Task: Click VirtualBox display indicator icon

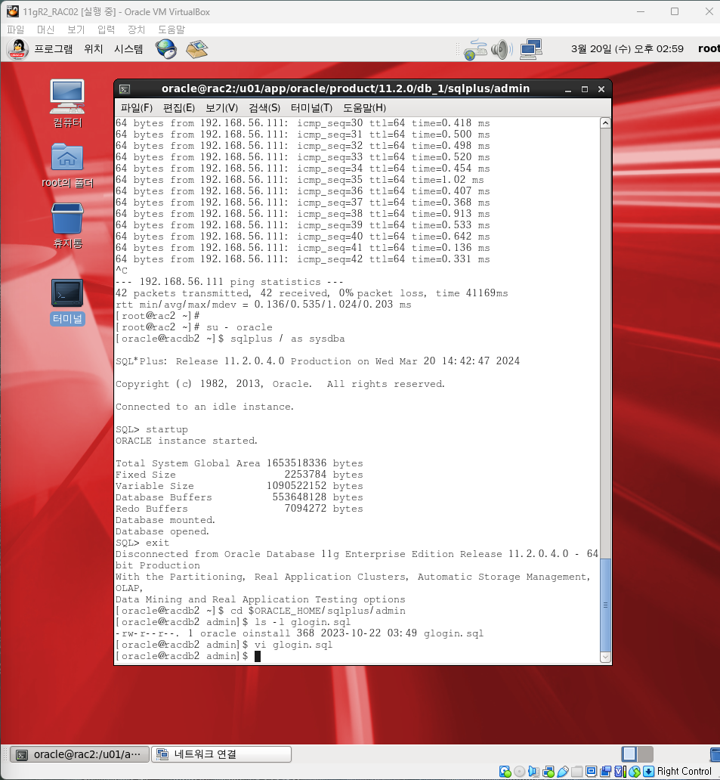Action: click(592, 772)
